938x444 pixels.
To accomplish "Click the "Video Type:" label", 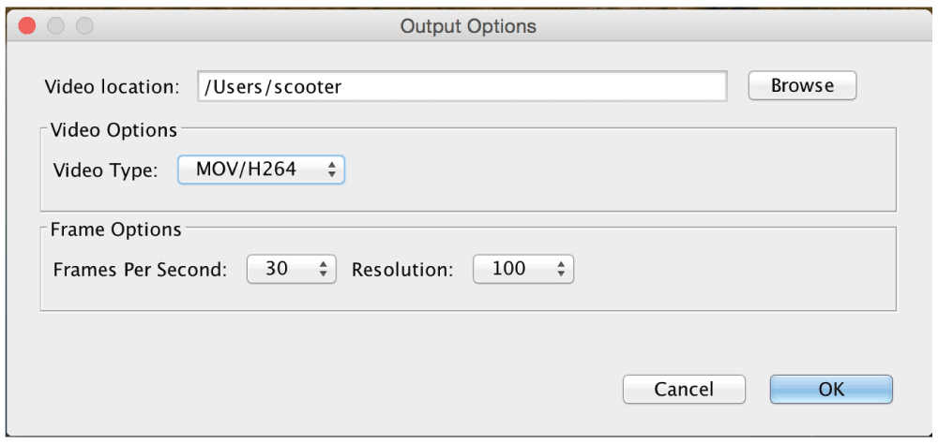I will pyautogui.click(x=105, y=170).
